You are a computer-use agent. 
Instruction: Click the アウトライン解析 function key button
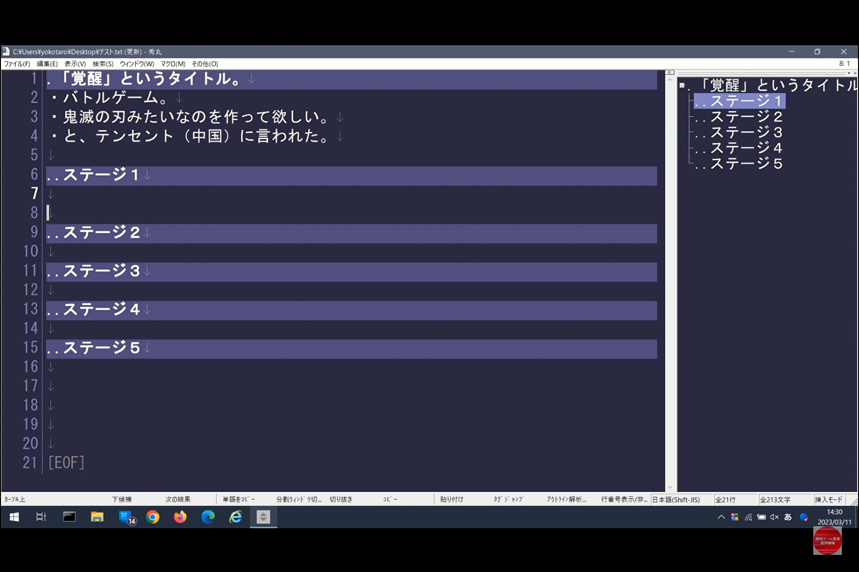click(566, 499)
